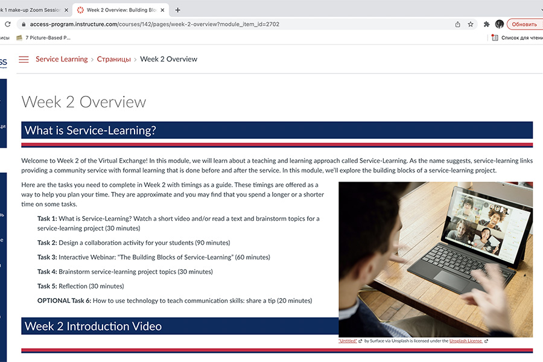Click the Week 2 Overview breadcrumb text
This screenshot has width=543, height=362.
(169, 59)
